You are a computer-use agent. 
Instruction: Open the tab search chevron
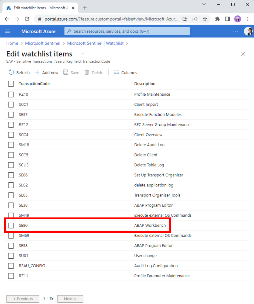point(204,4)
